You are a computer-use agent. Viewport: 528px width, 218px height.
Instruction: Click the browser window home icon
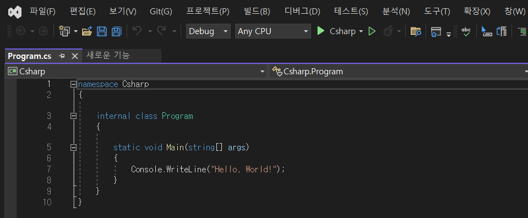pyautogui.click(x=436, y=32)
